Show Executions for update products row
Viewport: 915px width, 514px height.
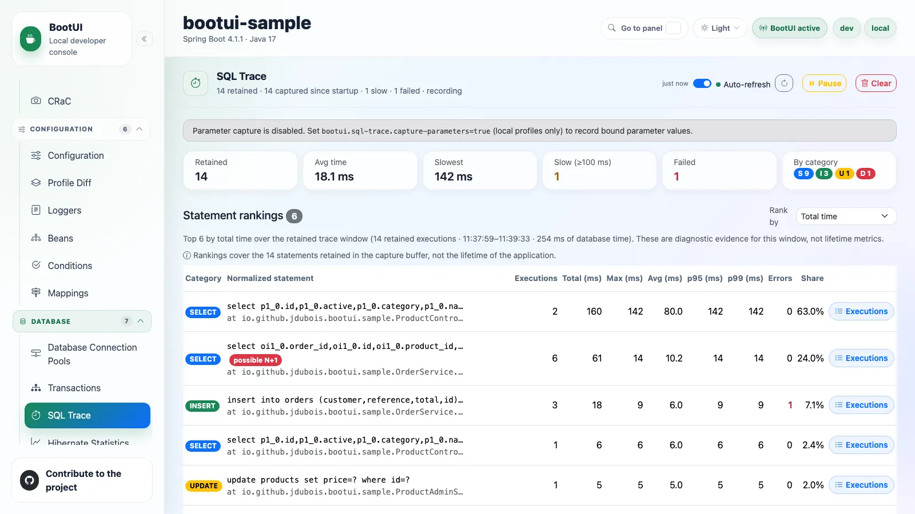coord(861,485)
